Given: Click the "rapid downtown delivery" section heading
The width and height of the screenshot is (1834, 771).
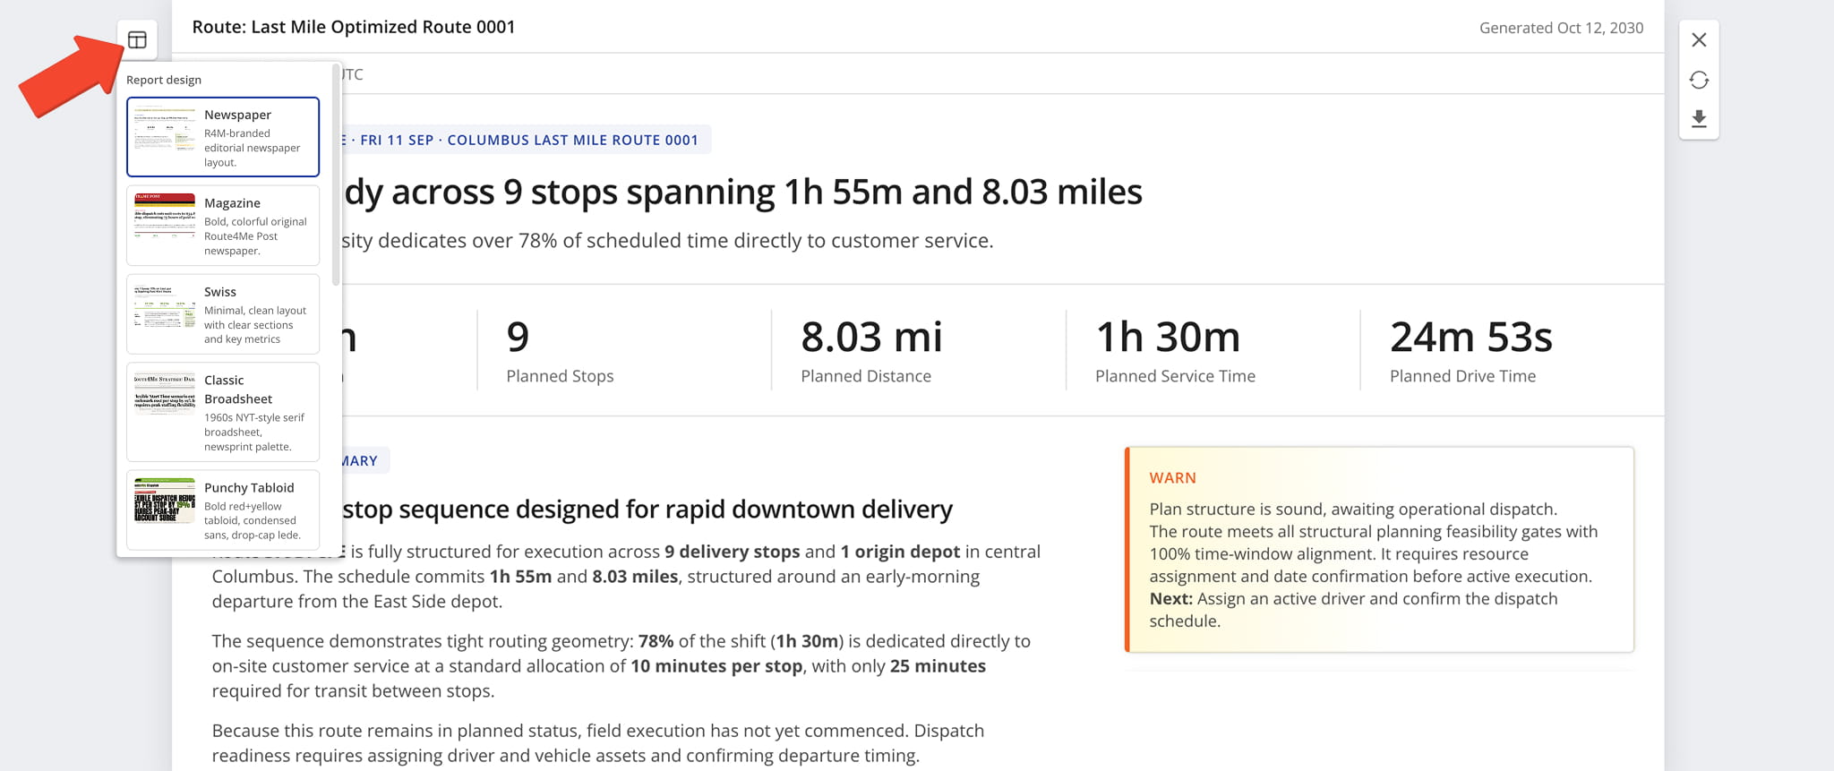Looking at the screenshot, I should [647, 509].
